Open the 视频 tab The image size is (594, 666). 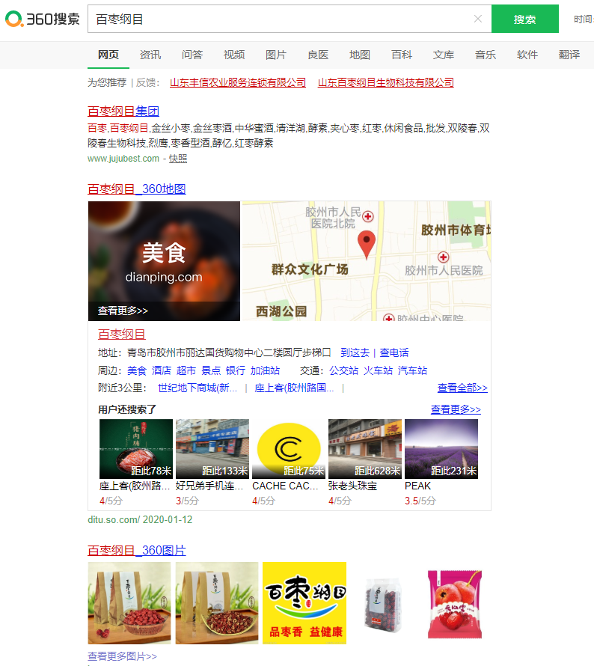(234, 55)
